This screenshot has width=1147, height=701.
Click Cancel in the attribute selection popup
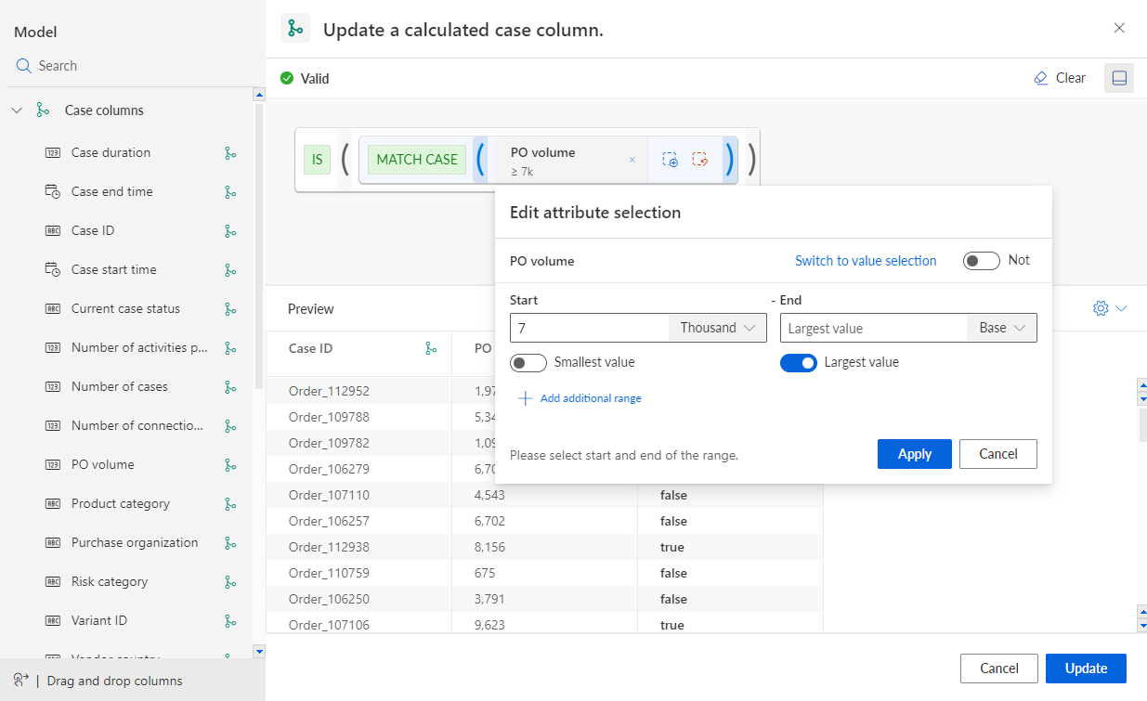pos(998,454)
